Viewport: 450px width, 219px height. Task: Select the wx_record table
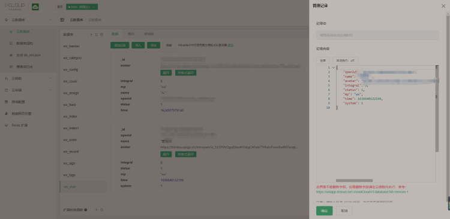point(83,151)
